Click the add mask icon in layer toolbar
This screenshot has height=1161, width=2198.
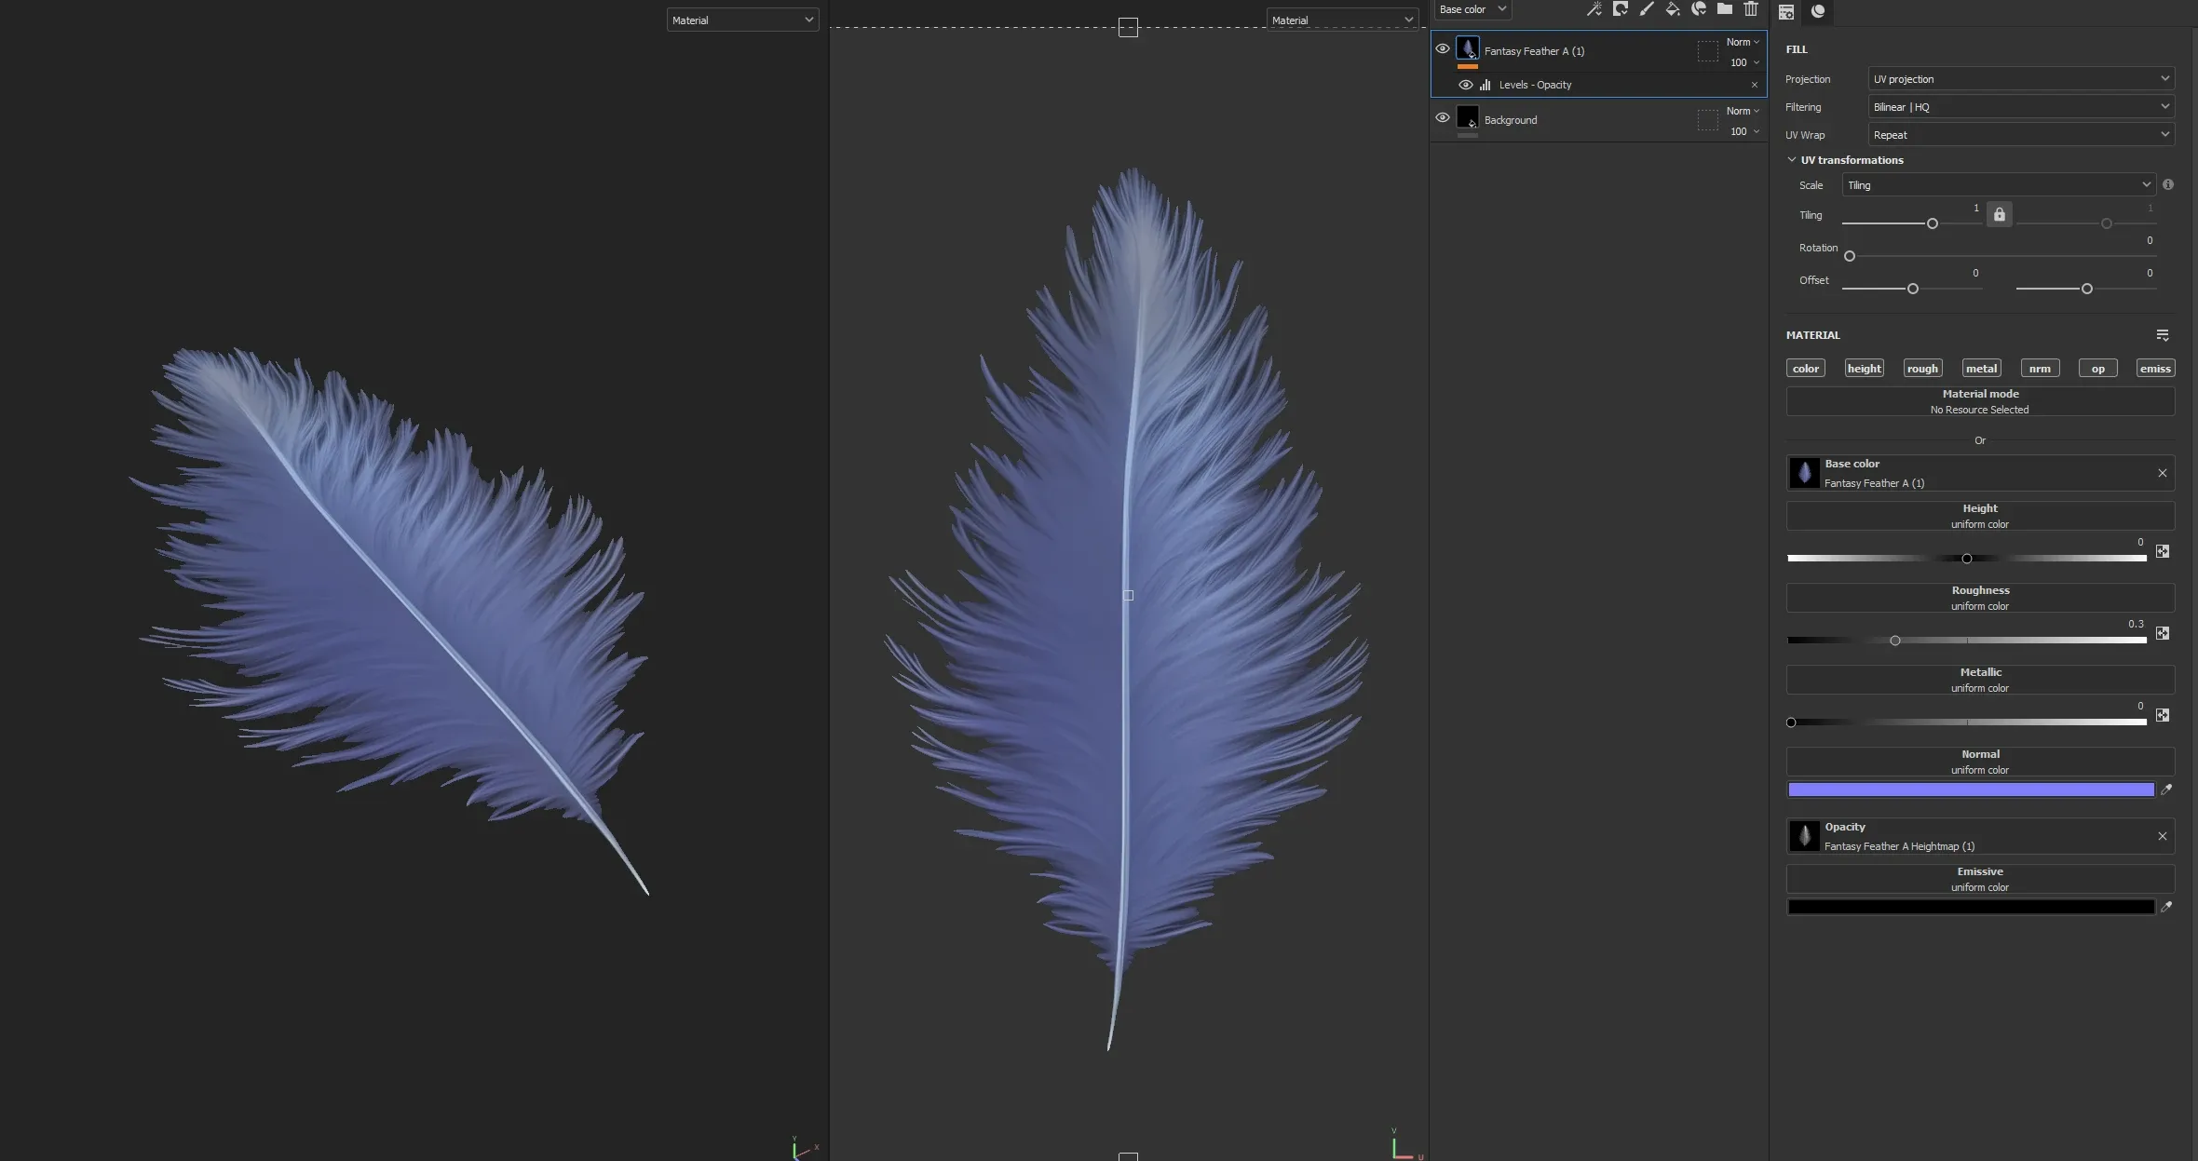tap(1621, 9)
